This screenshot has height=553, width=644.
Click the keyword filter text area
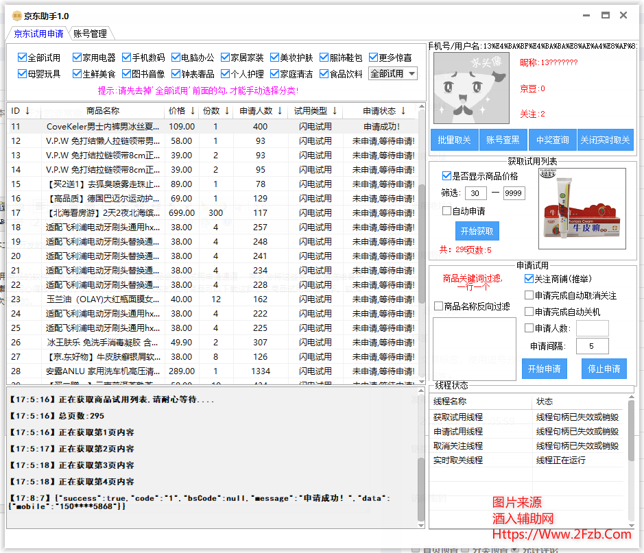coord(475,349)
